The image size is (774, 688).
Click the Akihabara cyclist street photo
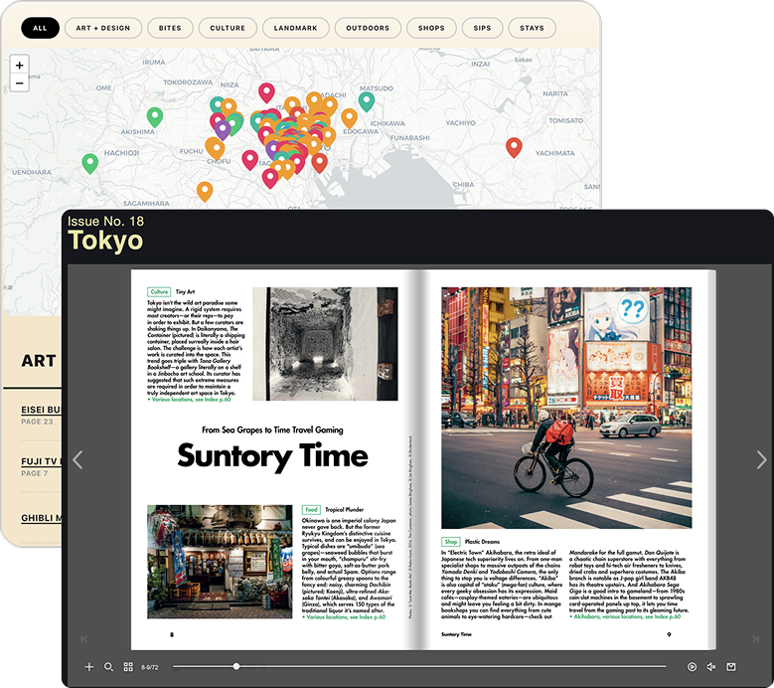566,408
